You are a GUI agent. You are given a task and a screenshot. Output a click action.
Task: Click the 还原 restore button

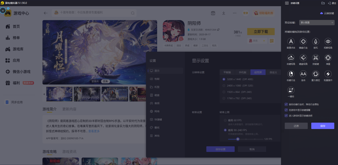(296, 126)
